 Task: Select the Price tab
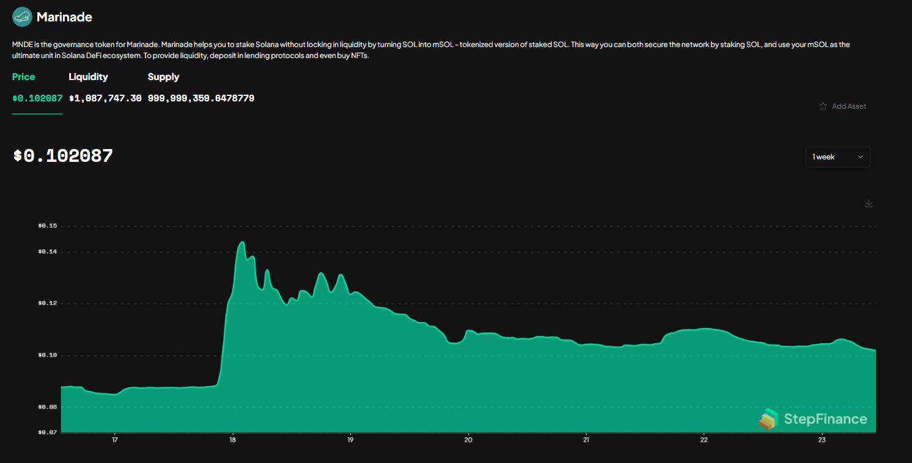pos(23,77)
